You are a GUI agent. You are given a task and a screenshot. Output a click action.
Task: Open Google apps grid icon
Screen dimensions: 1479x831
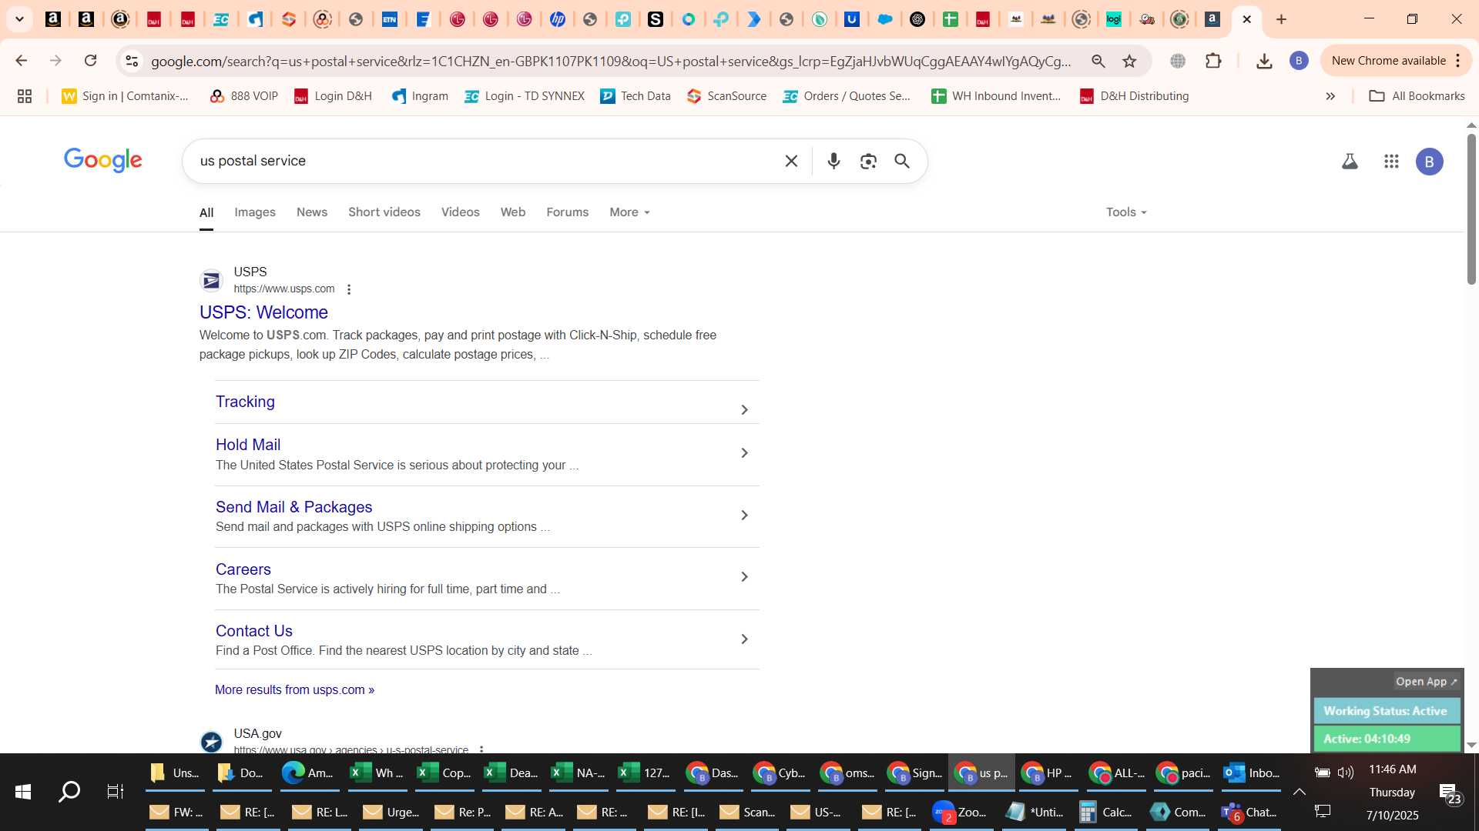1391,162
